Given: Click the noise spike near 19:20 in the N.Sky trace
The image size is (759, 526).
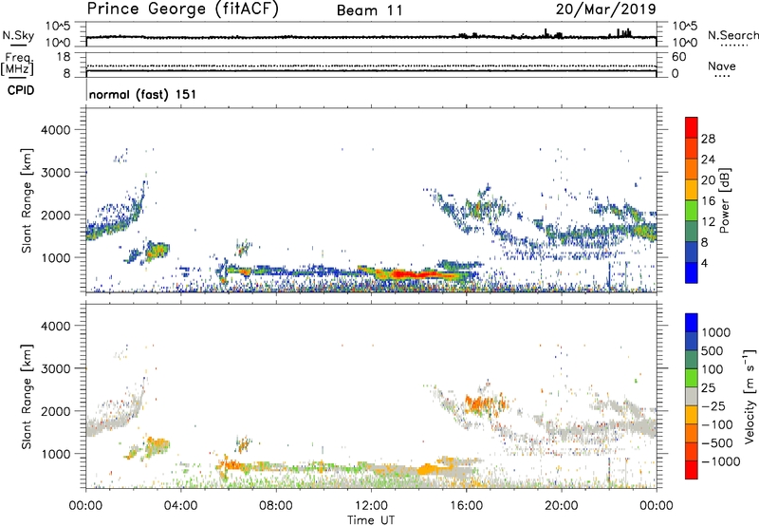Looking at the screenshot, I should pyautogui.click(x=546, y=32).
